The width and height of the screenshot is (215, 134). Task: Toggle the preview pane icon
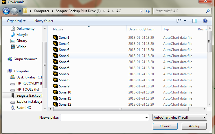[195, 21]
